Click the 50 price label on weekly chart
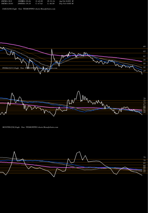Screen dimensions: 148x213 click(x=144, y=112)
